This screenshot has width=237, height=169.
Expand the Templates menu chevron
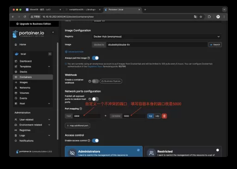click(49, 66)
